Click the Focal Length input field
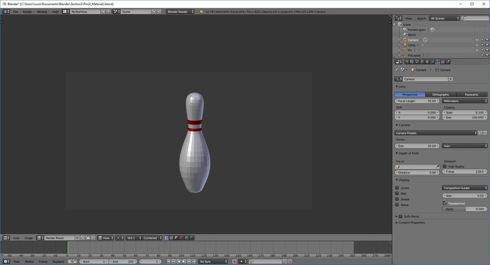This screenshot has height=265, width=490. click(417, 101)
